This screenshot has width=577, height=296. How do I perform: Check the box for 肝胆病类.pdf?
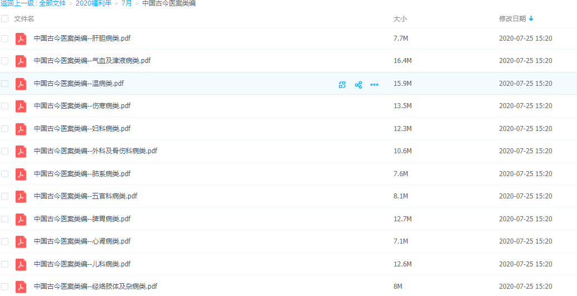5,38
